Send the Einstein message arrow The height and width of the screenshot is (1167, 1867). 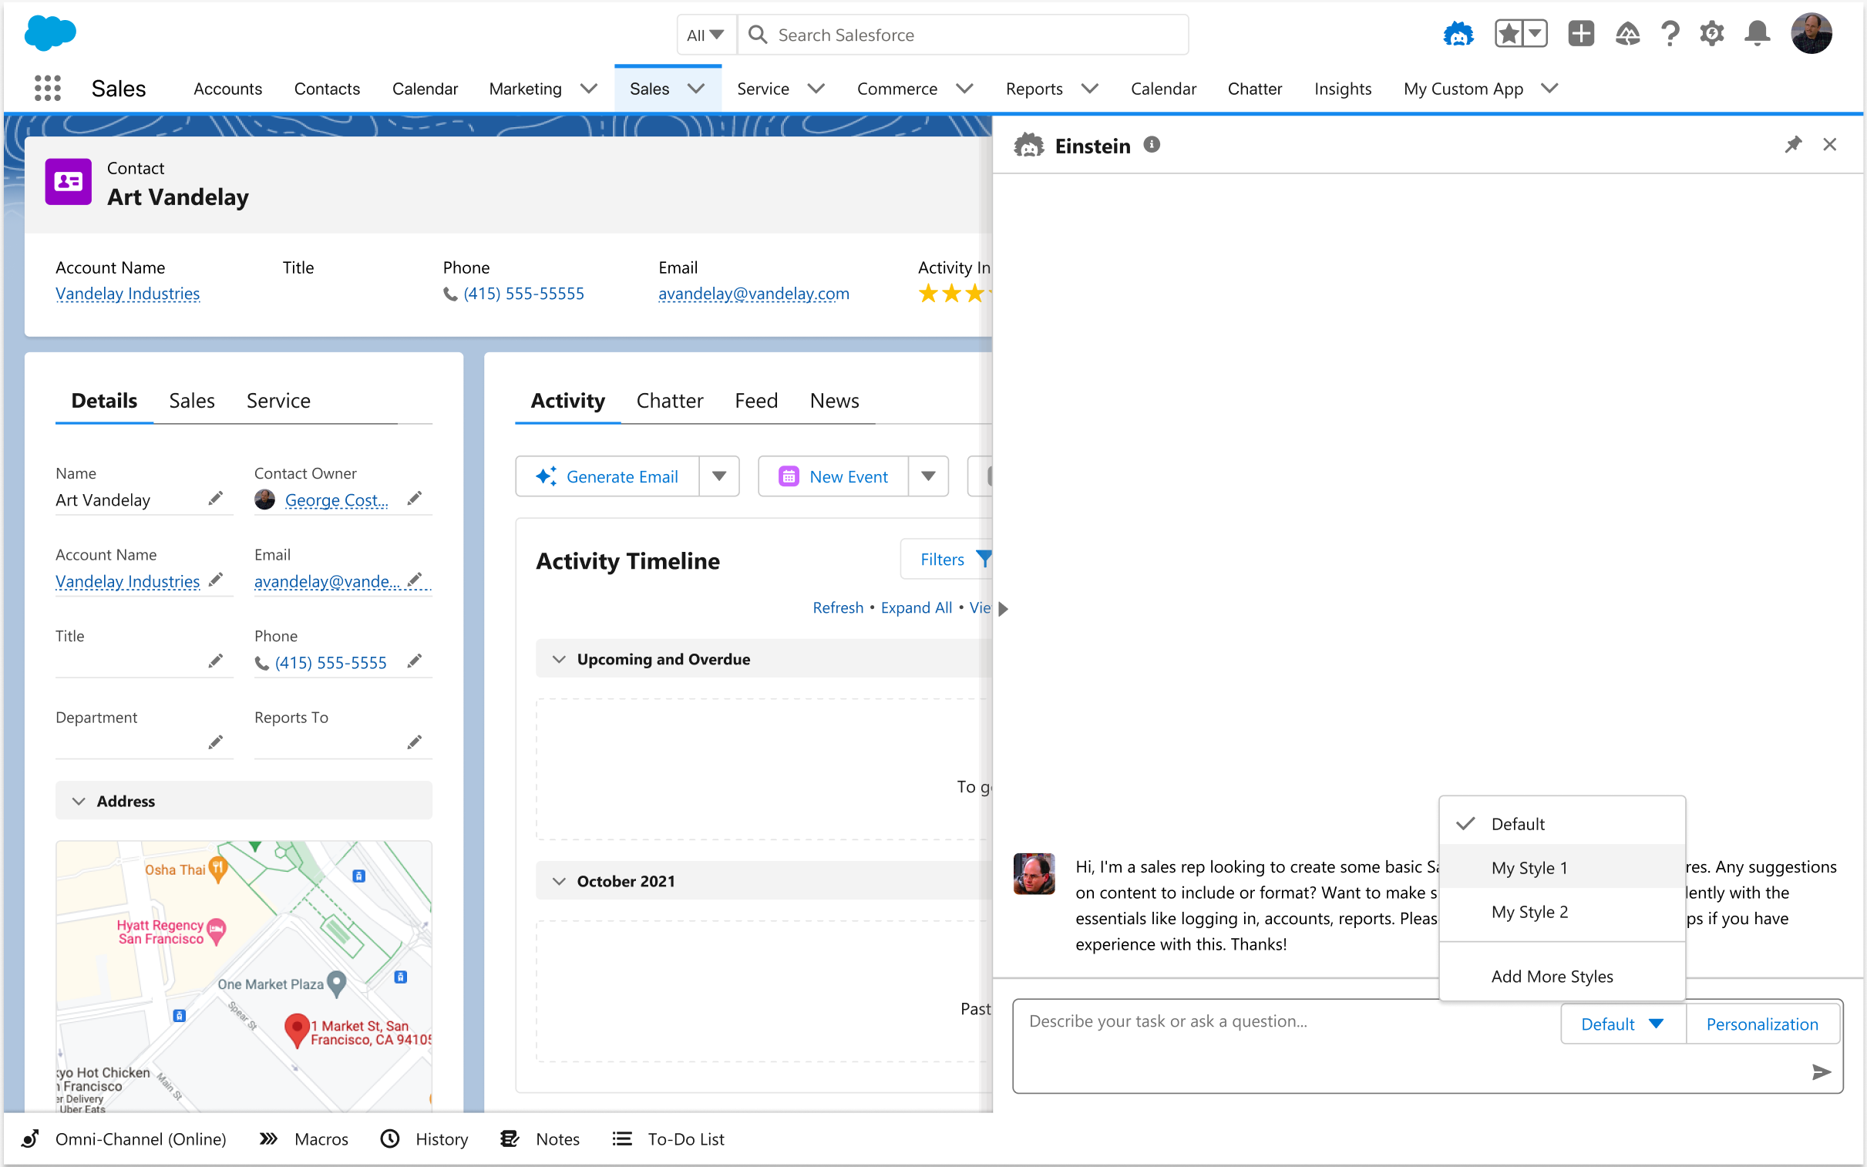1821,1071
